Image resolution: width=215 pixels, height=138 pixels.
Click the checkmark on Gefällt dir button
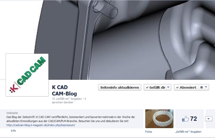coord(147,87)
